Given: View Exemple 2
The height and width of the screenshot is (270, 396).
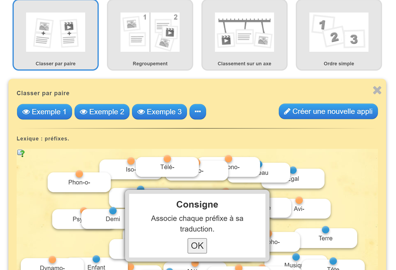Looking at the screenshot, I should point(102,112).
